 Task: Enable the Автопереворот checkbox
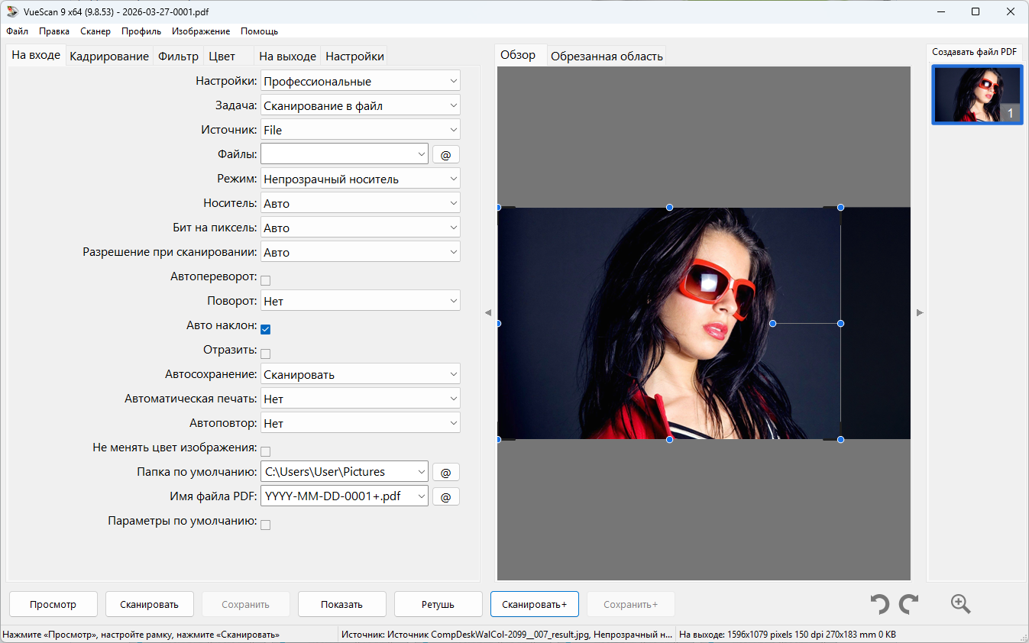[266, 280]
